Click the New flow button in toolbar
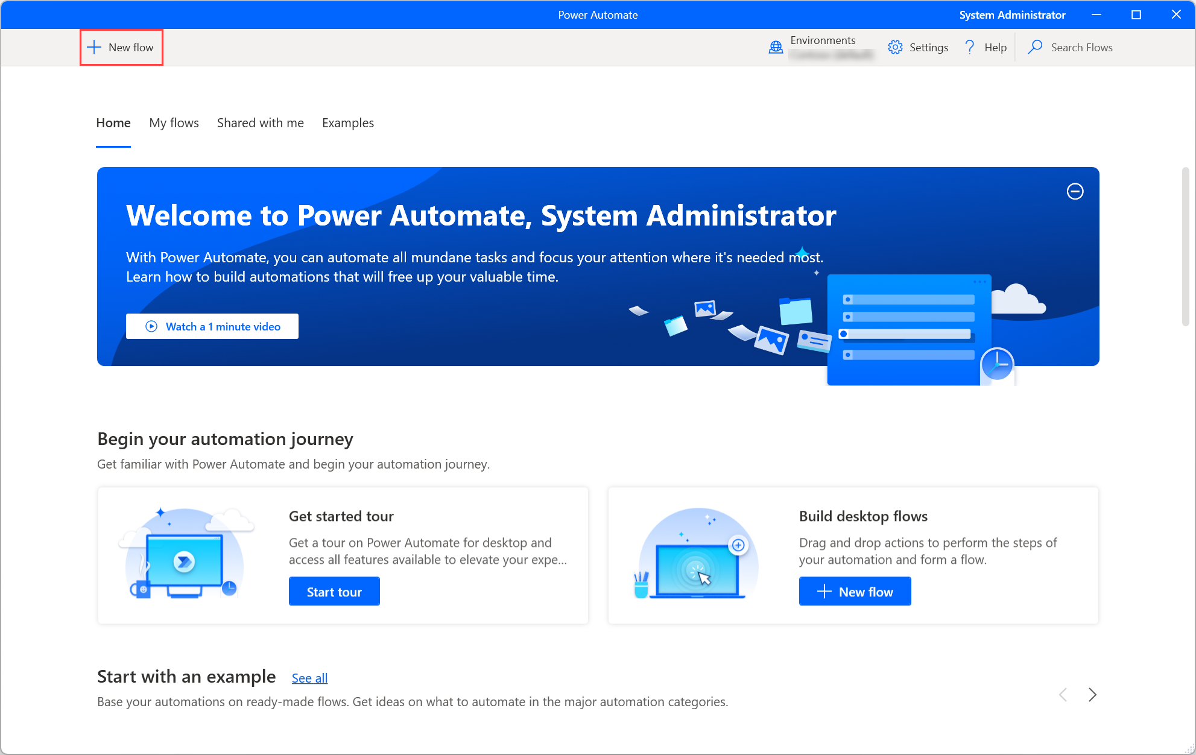The width and height of the screenshot is (1196, 755). pos(119,47)
